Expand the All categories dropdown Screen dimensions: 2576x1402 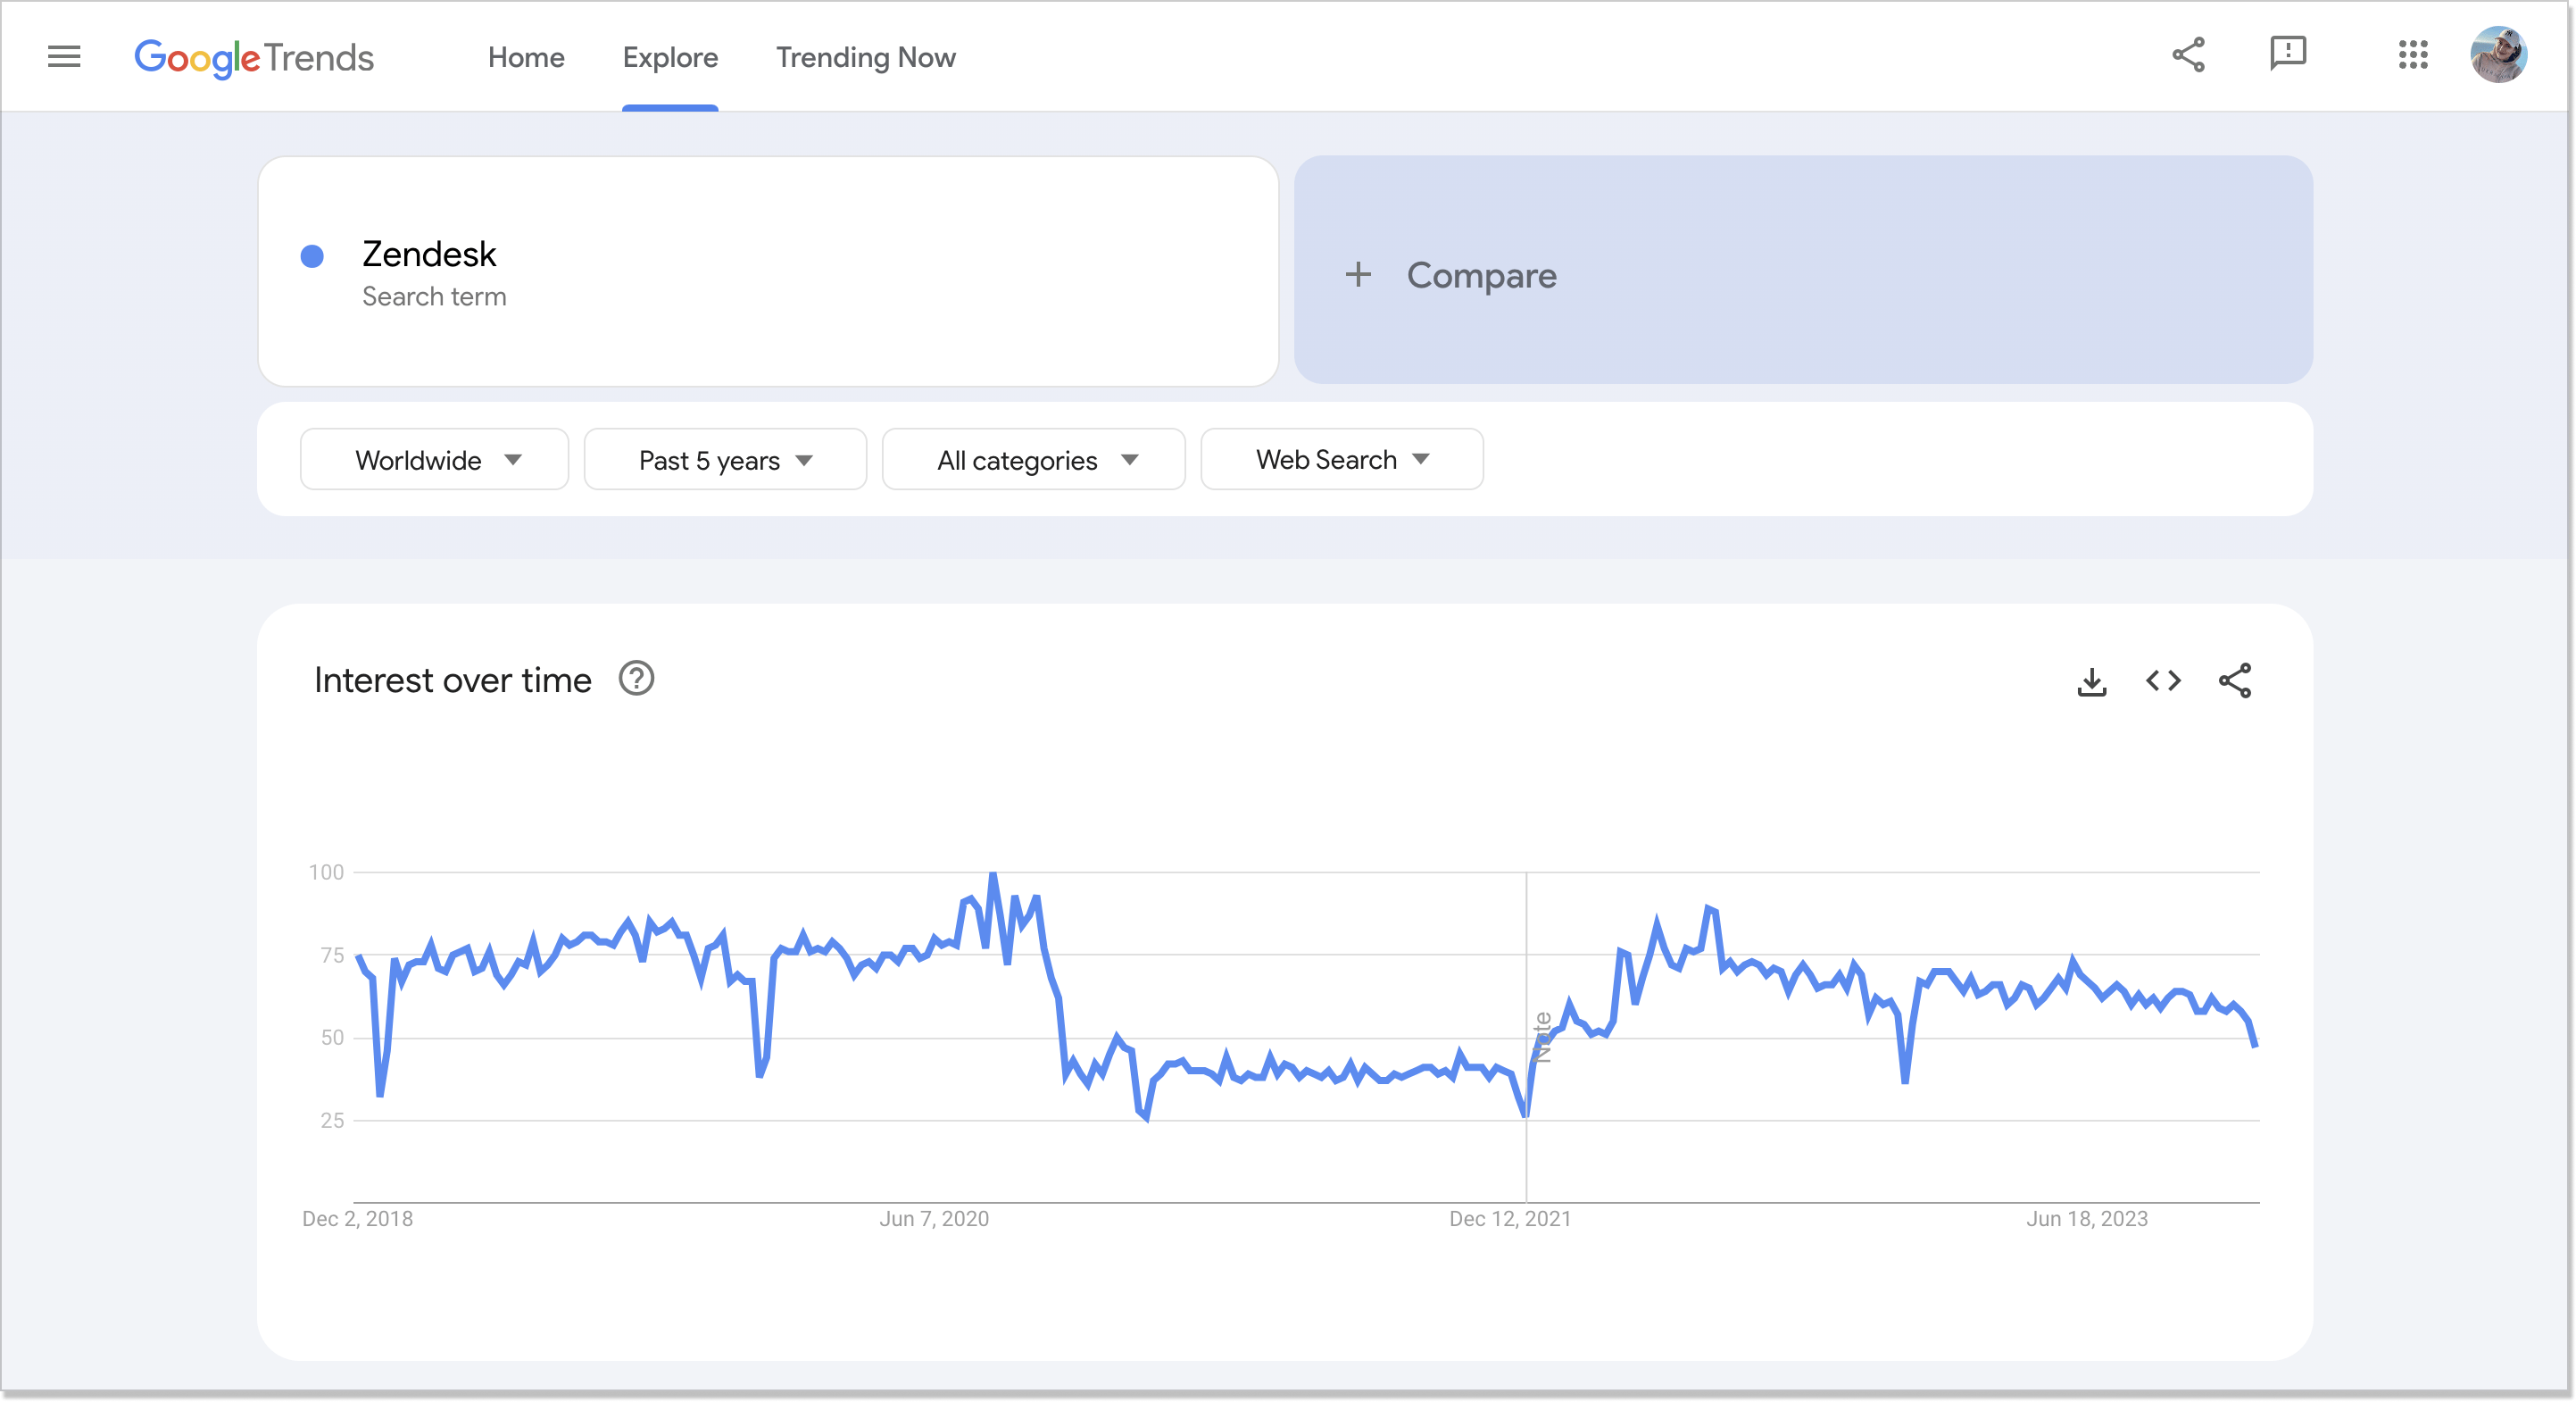tap(1034, 459)
